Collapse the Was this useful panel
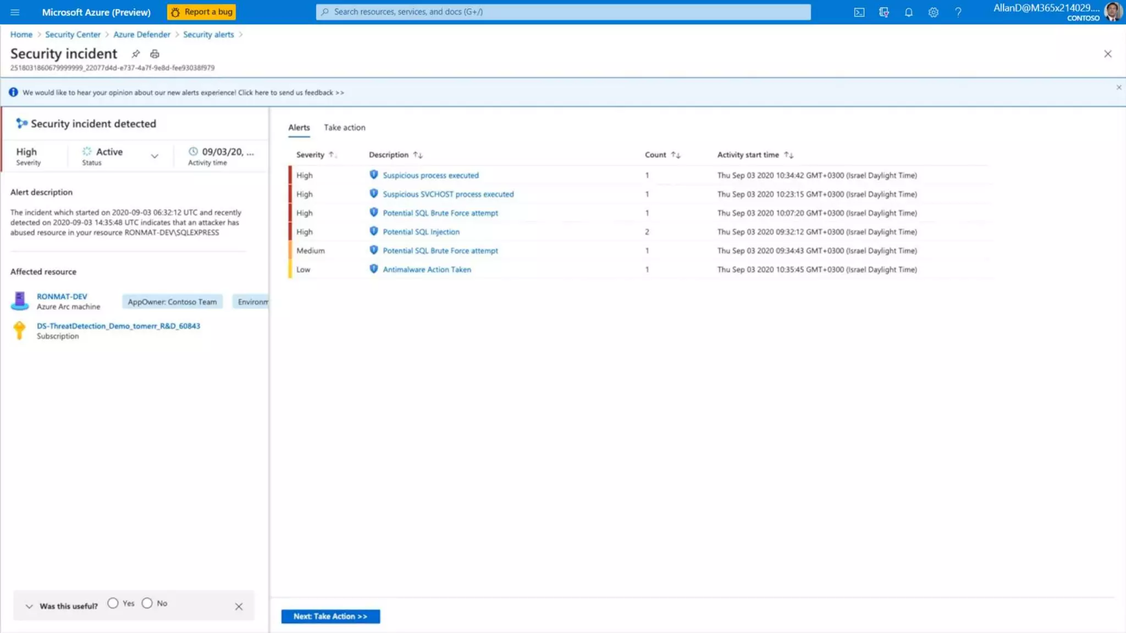Viewport: 1126px width, 633px height. [x=29, y=606]
